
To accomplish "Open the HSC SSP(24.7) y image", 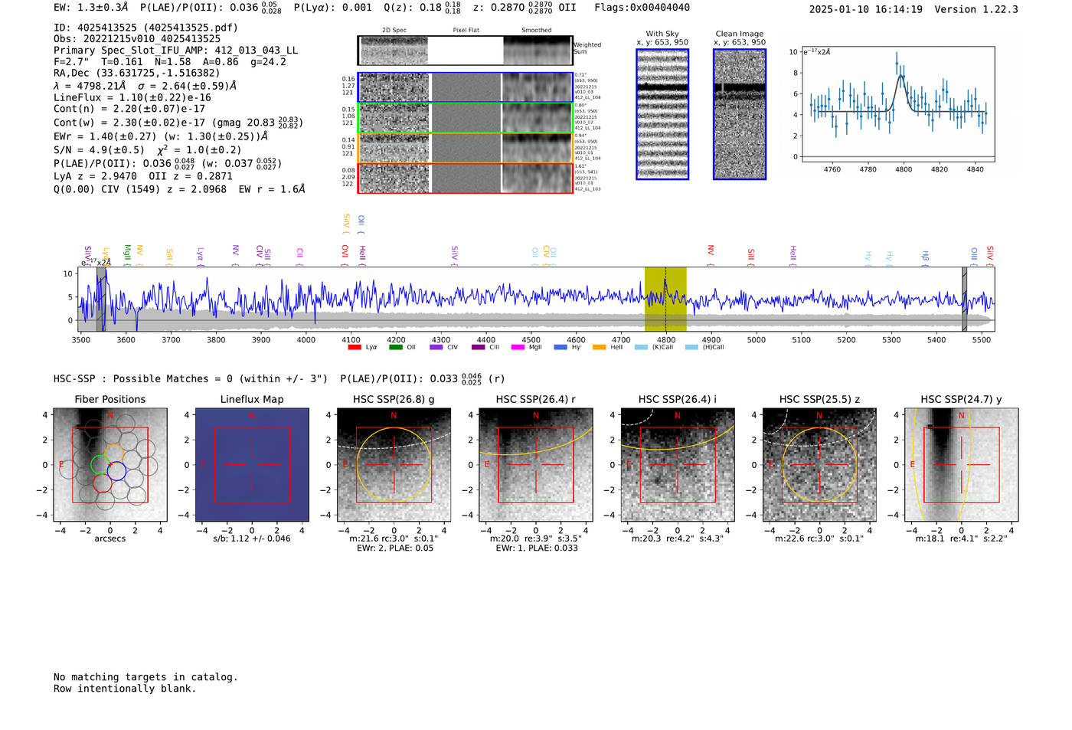I will coord(961,465).
